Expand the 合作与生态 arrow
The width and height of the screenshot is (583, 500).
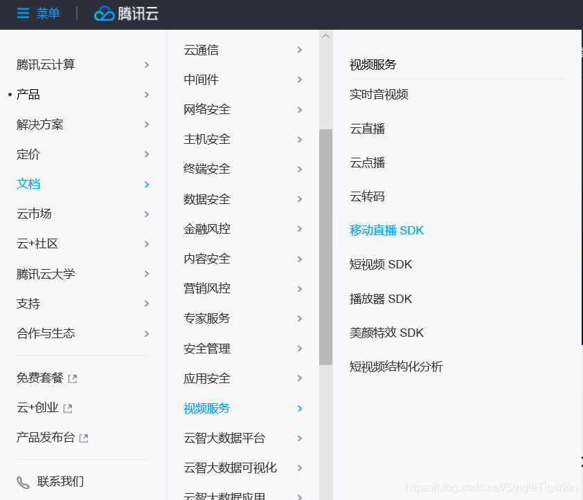pyautogui.click(x=147, y=333)
